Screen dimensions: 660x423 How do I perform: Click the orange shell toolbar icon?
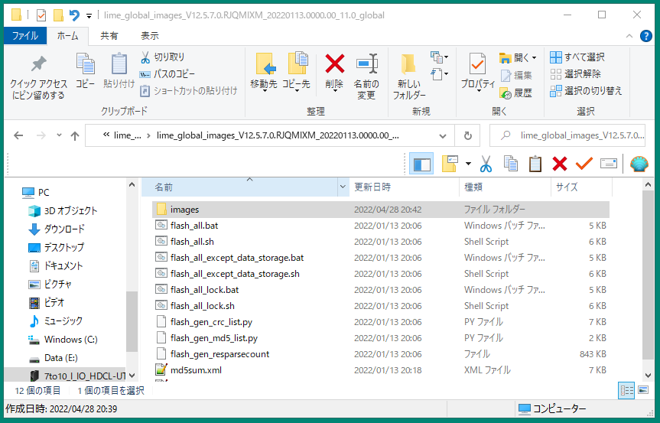pyautogui.click(x=639, y=164)
